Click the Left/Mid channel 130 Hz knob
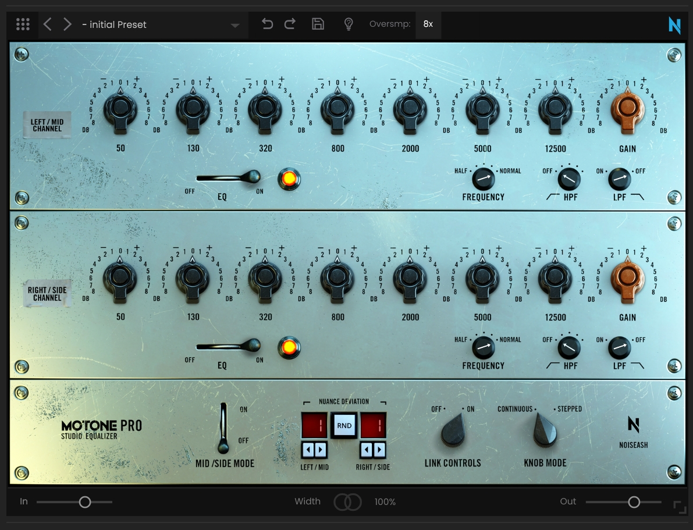Image resolution: width=693 pixels, height=530 pixels. click(x=193, y=109)
